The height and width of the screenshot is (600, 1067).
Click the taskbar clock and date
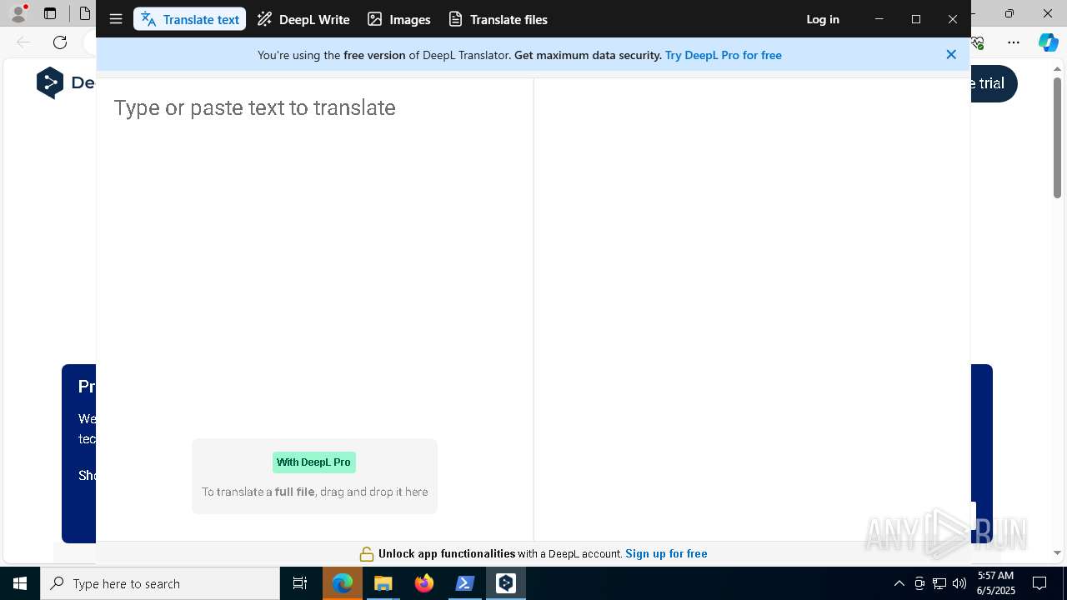pyautogui.click(x=995, y=583)
